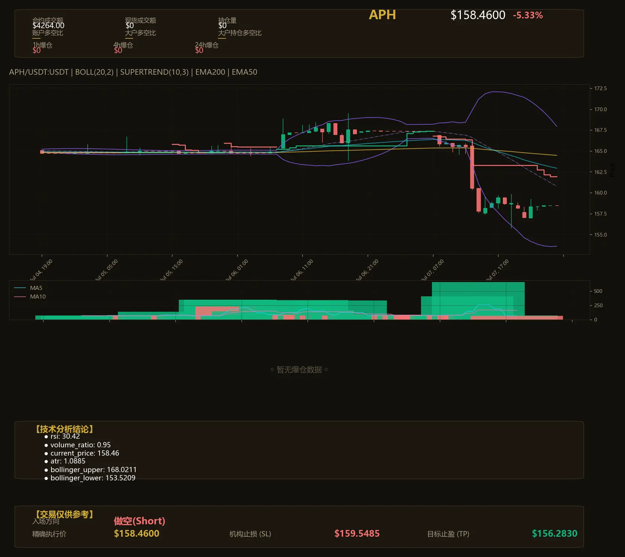Click the 机构止损 (SL) label
The width and height of the screenshot is (625, 557).
click(x=250, y=534)
